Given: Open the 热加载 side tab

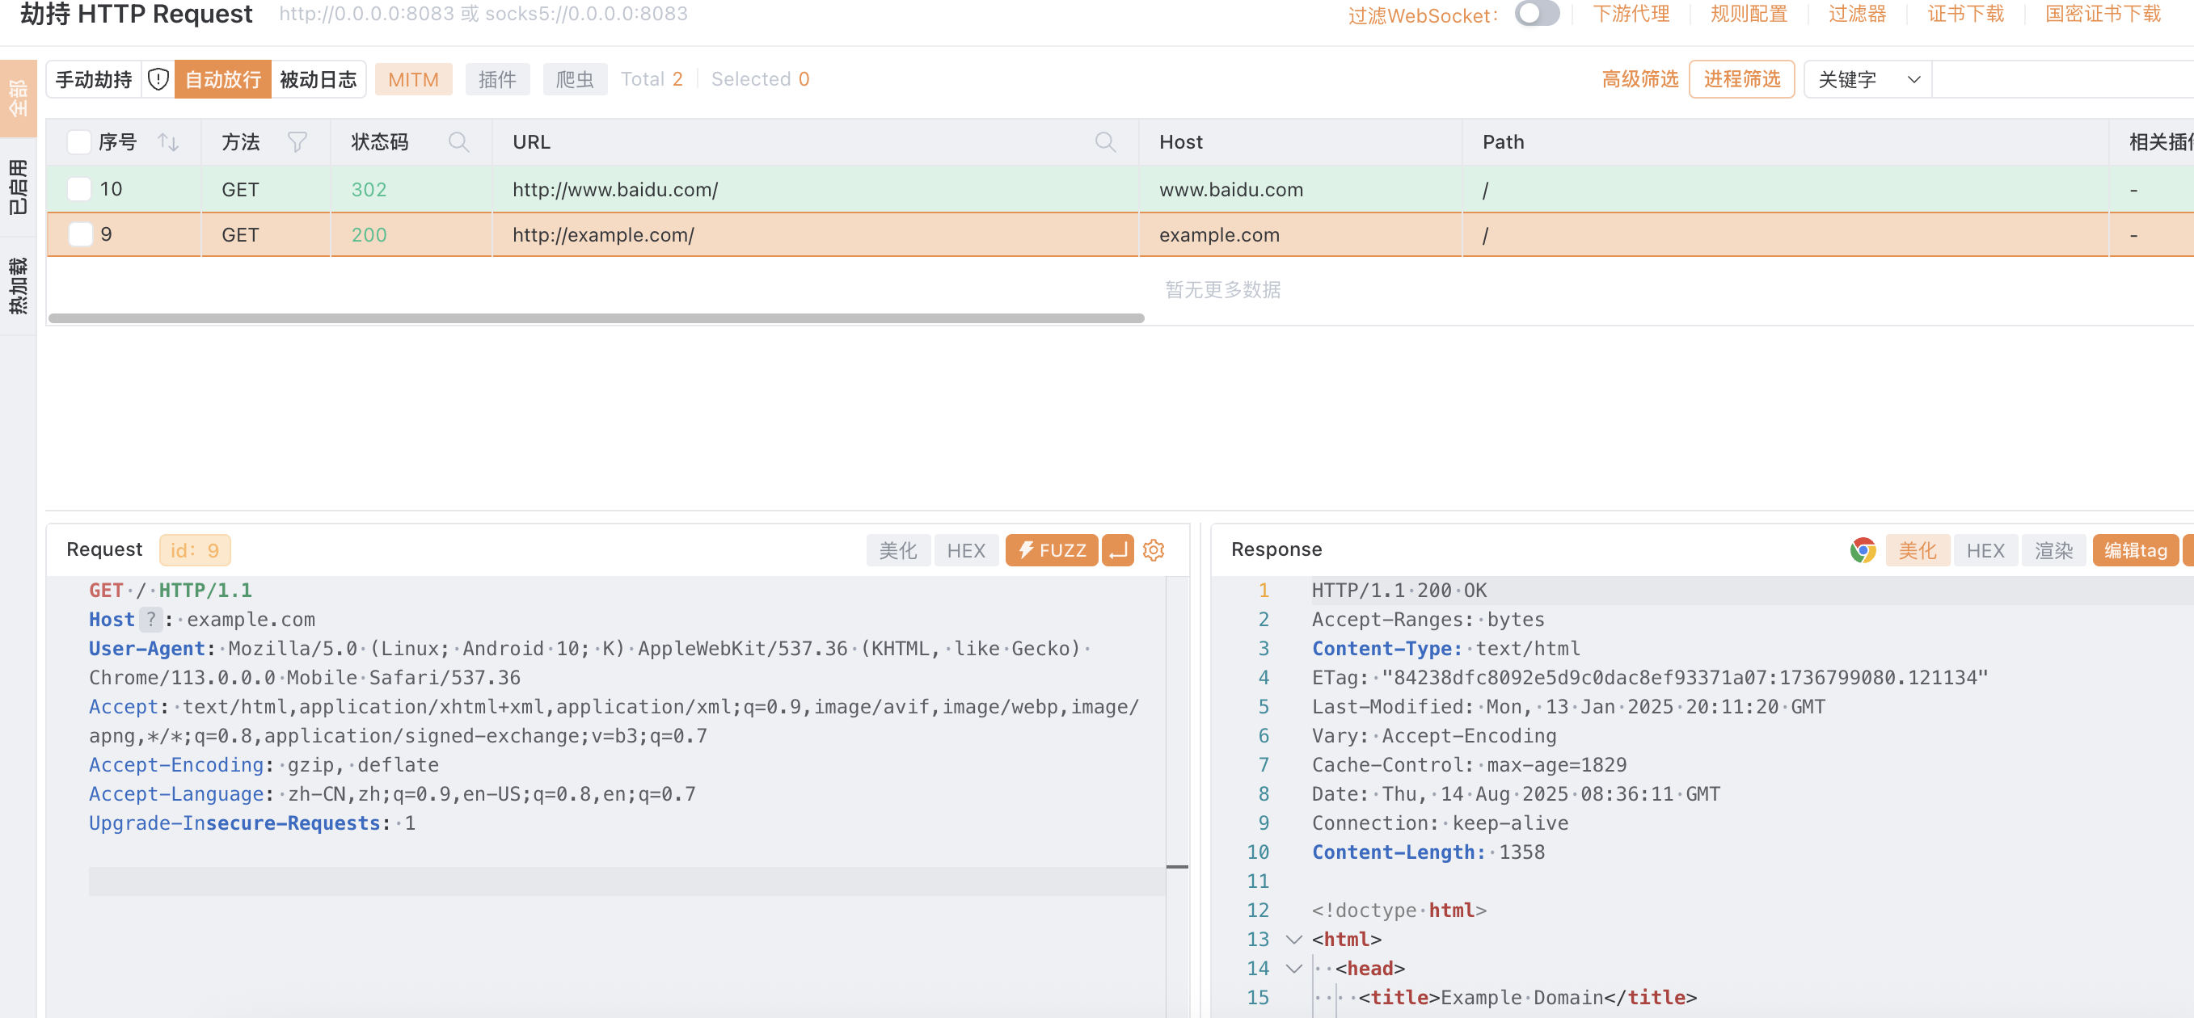Looking at the screenshot, I should point(18,286).
